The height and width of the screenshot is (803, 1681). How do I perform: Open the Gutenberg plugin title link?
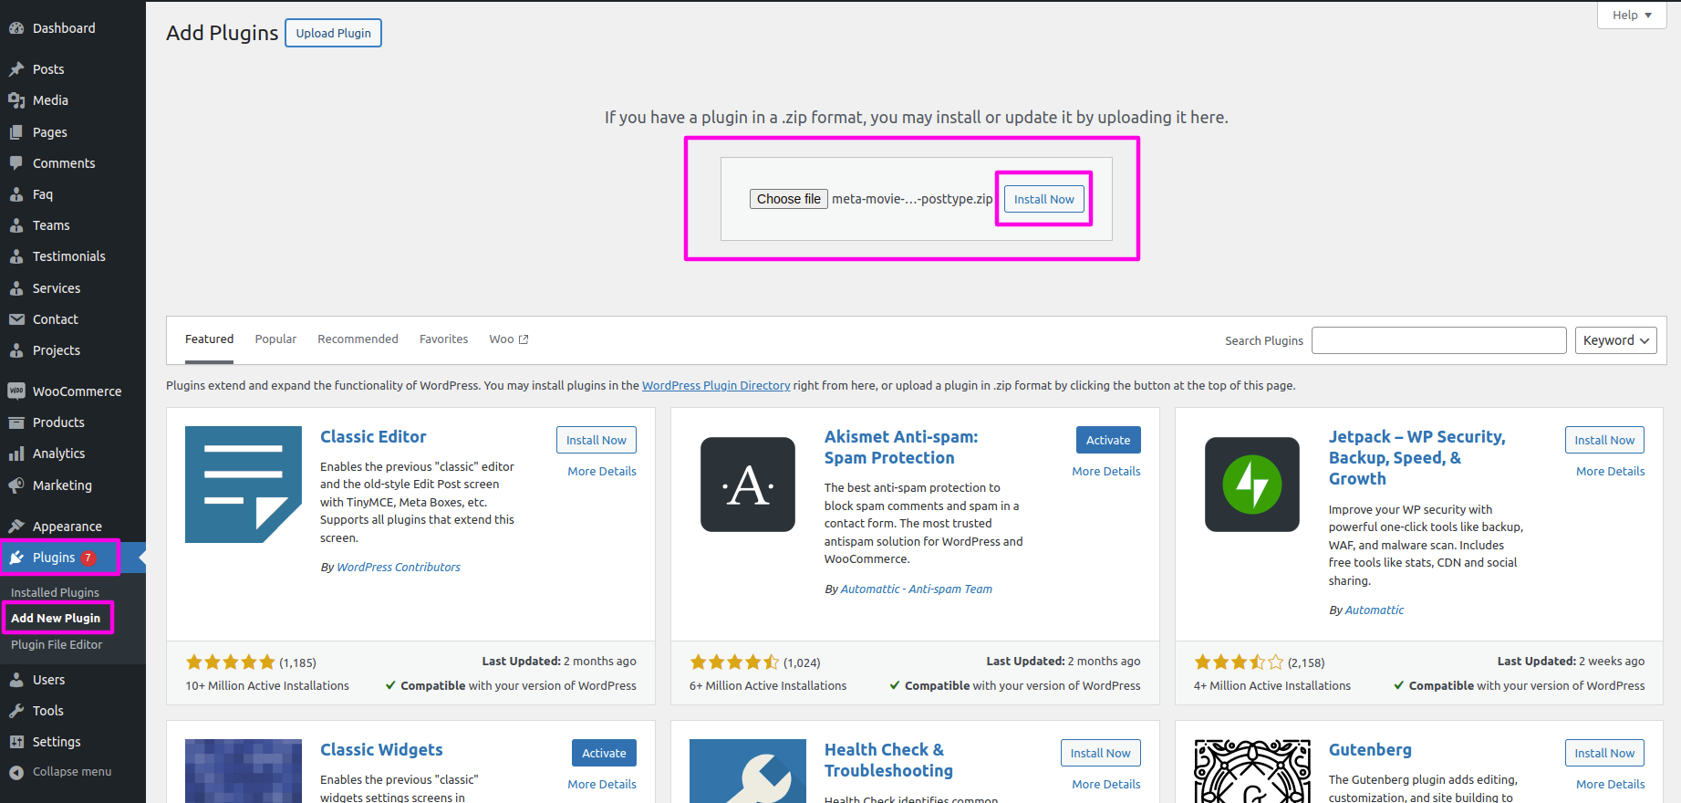click(1370, 750)
